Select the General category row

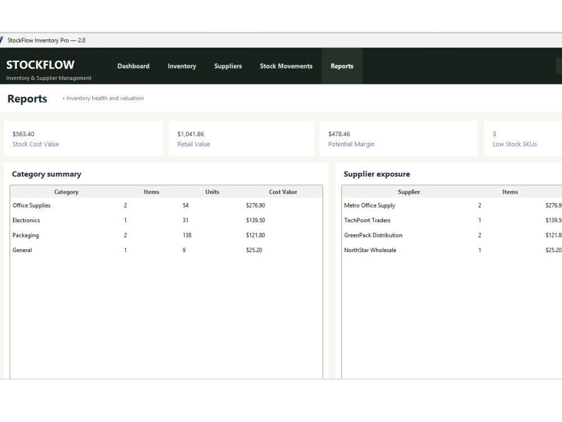[x=166, y=250]
